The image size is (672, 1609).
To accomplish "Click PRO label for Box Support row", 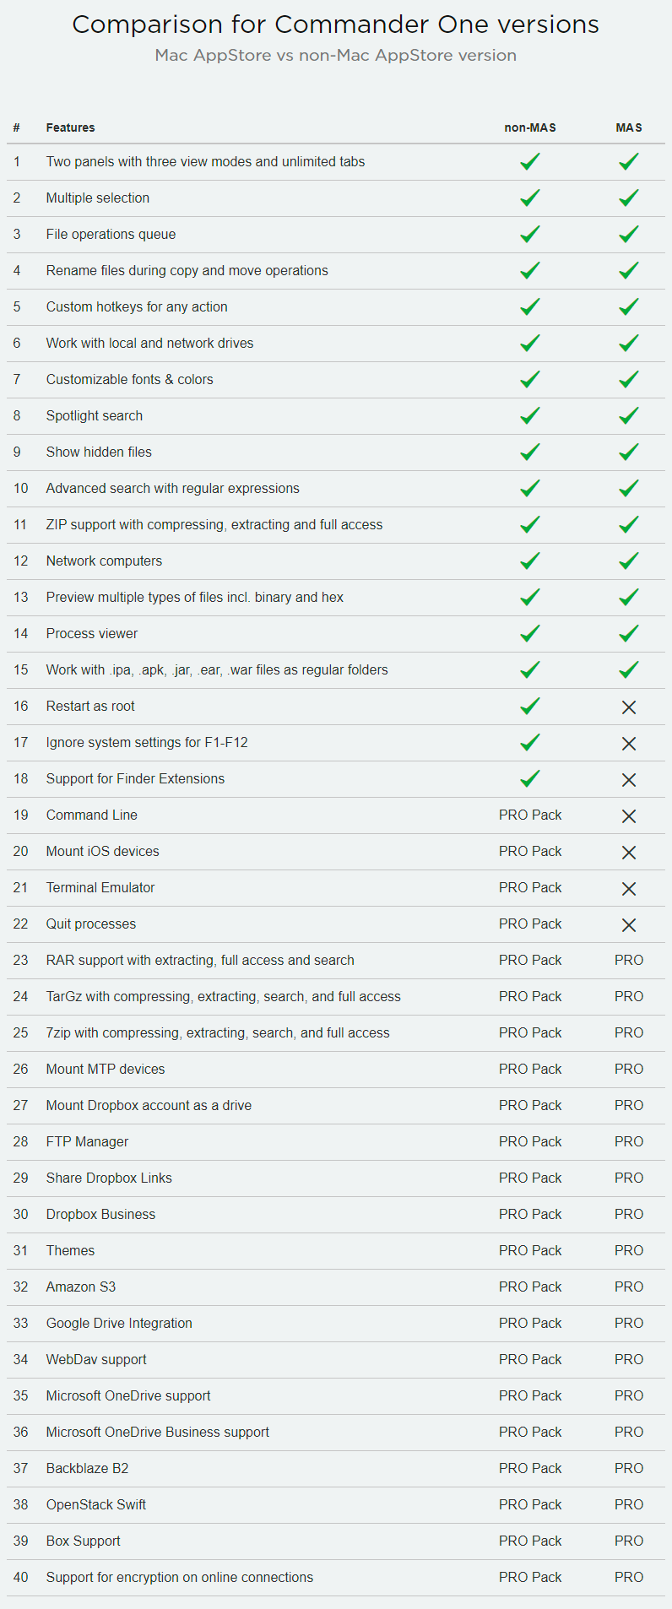I will 628,1541.
